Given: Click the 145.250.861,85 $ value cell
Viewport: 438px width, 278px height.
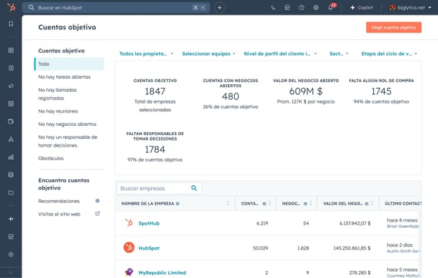Looking at the screenshot, I should pos(352,248).
